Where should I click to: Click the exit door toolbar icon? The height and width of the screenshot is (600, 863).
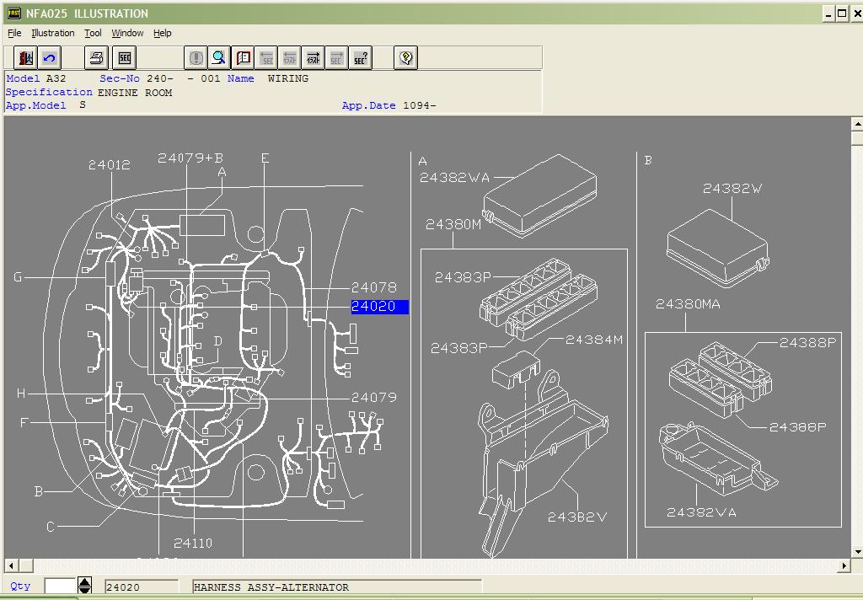[x=26, y=57]
